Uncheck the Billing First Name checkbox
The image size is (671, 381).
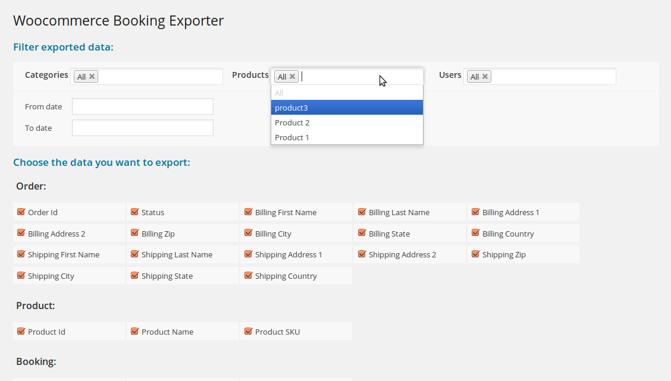coord(248,212)
